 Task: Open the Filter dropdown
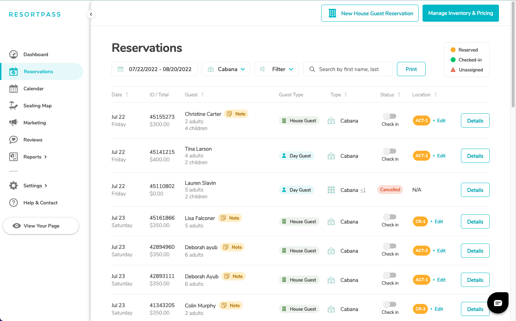pyautogui.click(x=276, y=69)
